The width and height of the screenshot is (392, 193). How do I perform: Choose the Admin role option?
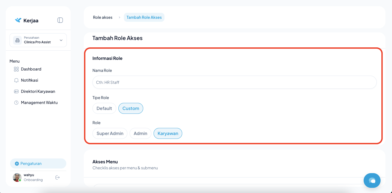pyautogui.click(x=140, y=133)
